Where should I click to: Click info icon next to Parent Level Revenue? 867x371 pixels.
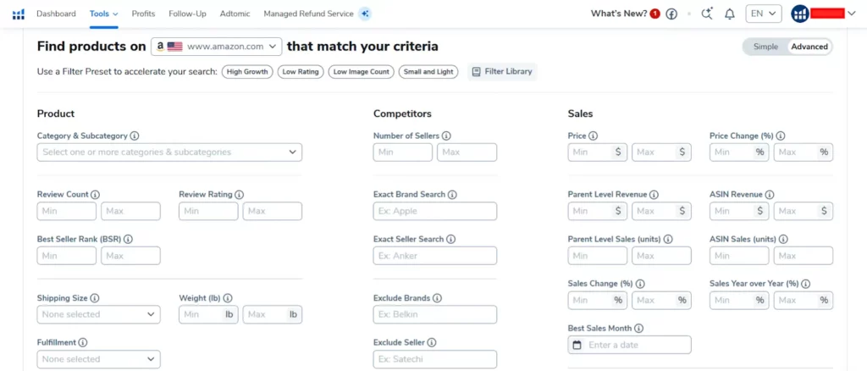654,195
